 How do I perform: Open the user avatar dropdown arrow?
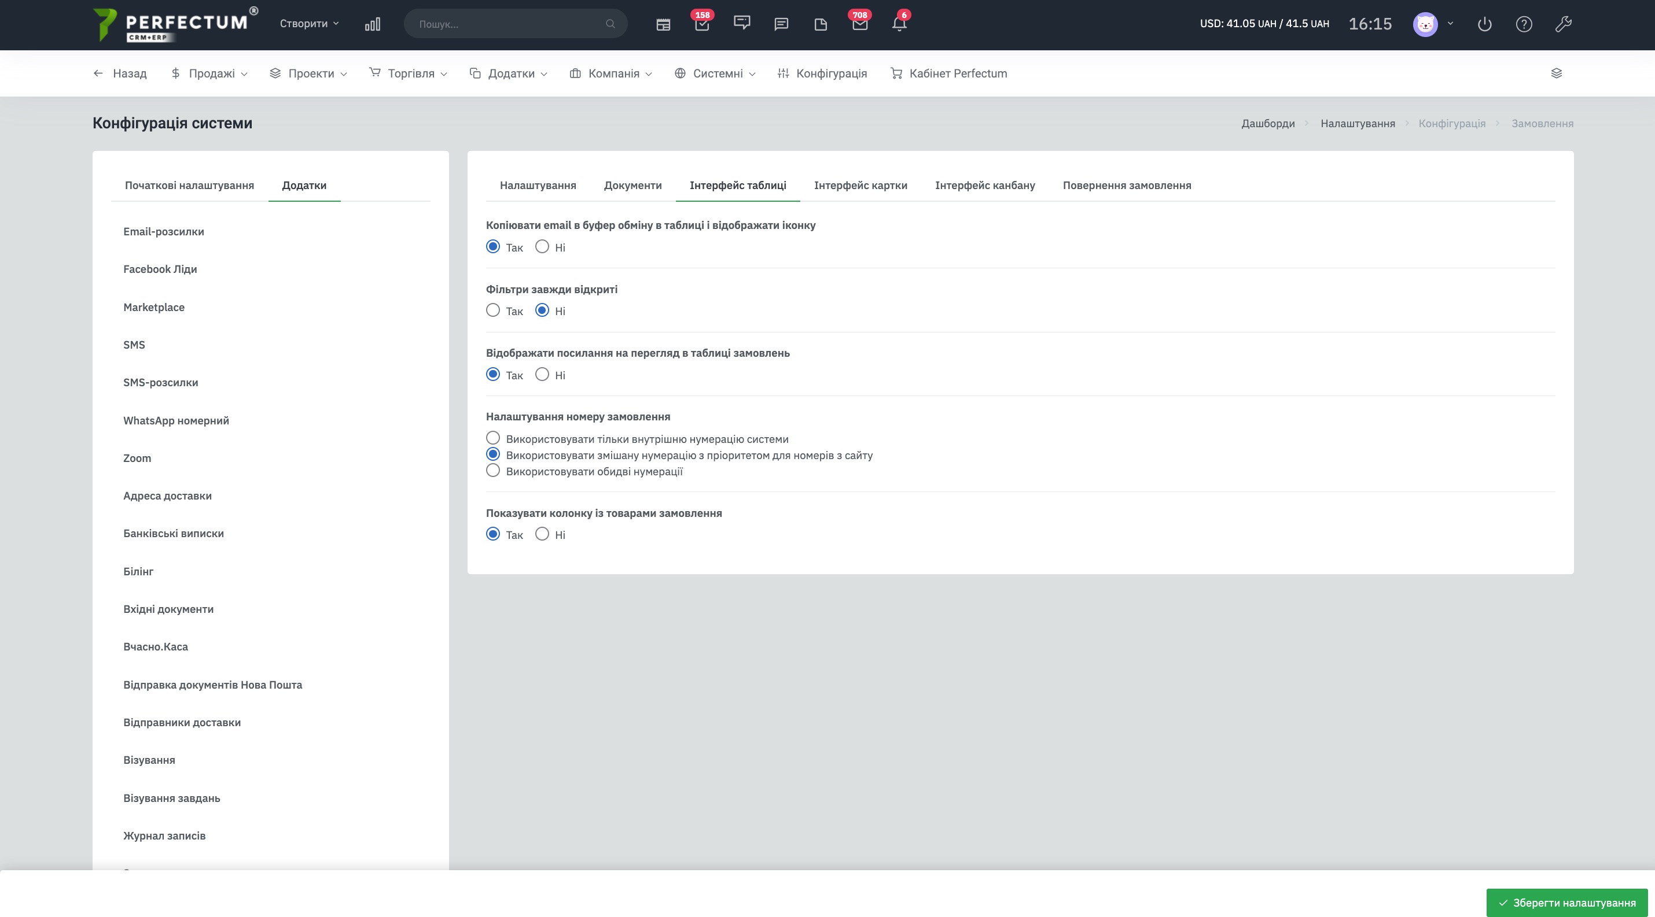click(1450, 24)
